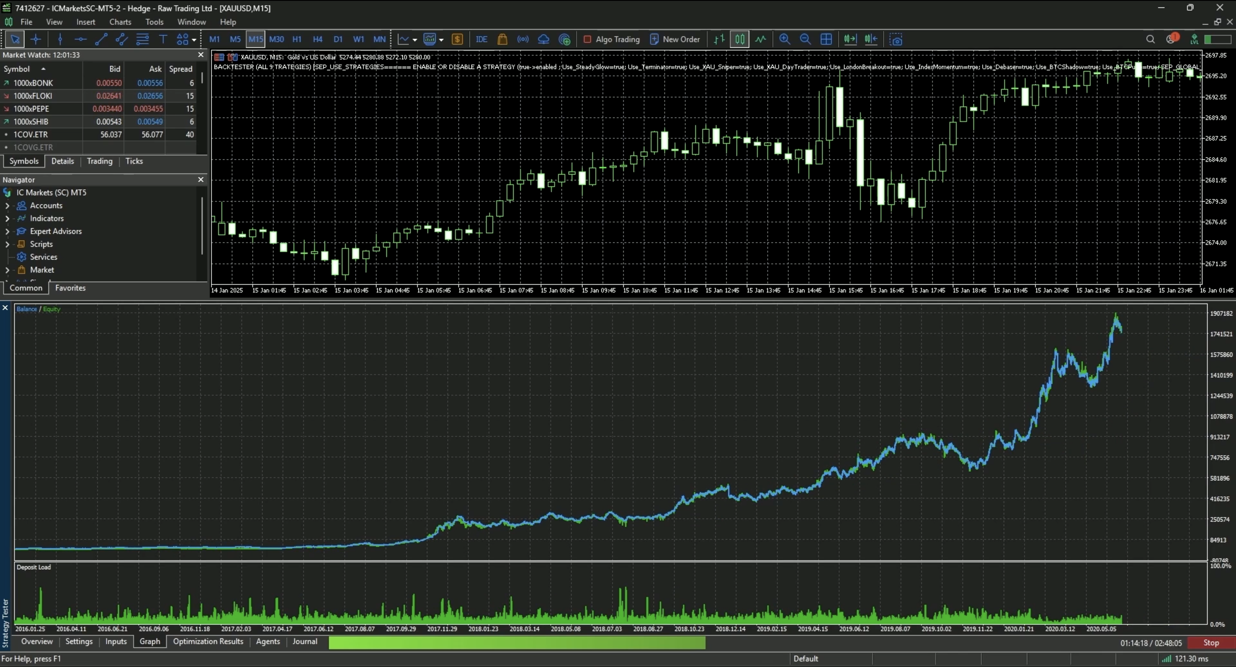This screenshot has height=667, width=1236.
Task: Open account notifications icon
Action: pos(1172,39)
